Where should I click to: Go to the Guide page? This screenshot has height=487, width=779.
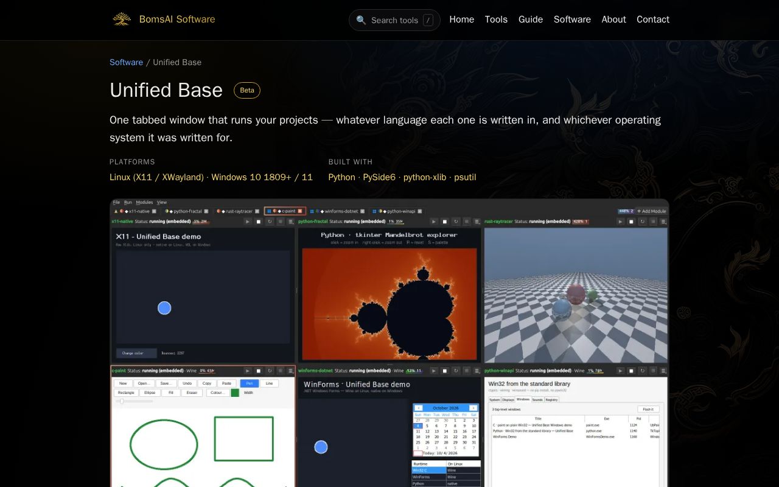pyautogui.click(x=531, y=19)
